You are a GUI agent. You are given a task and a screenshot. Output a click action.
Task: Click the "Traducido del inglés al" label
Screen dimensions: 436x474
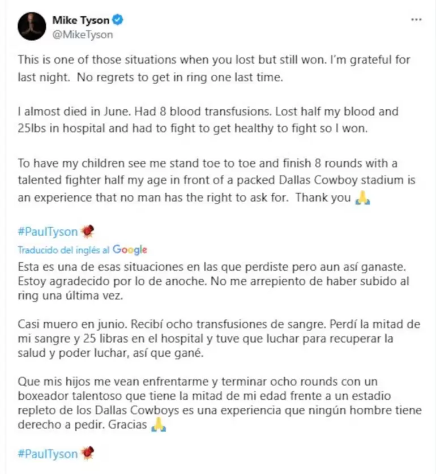[x=63, y=250]
